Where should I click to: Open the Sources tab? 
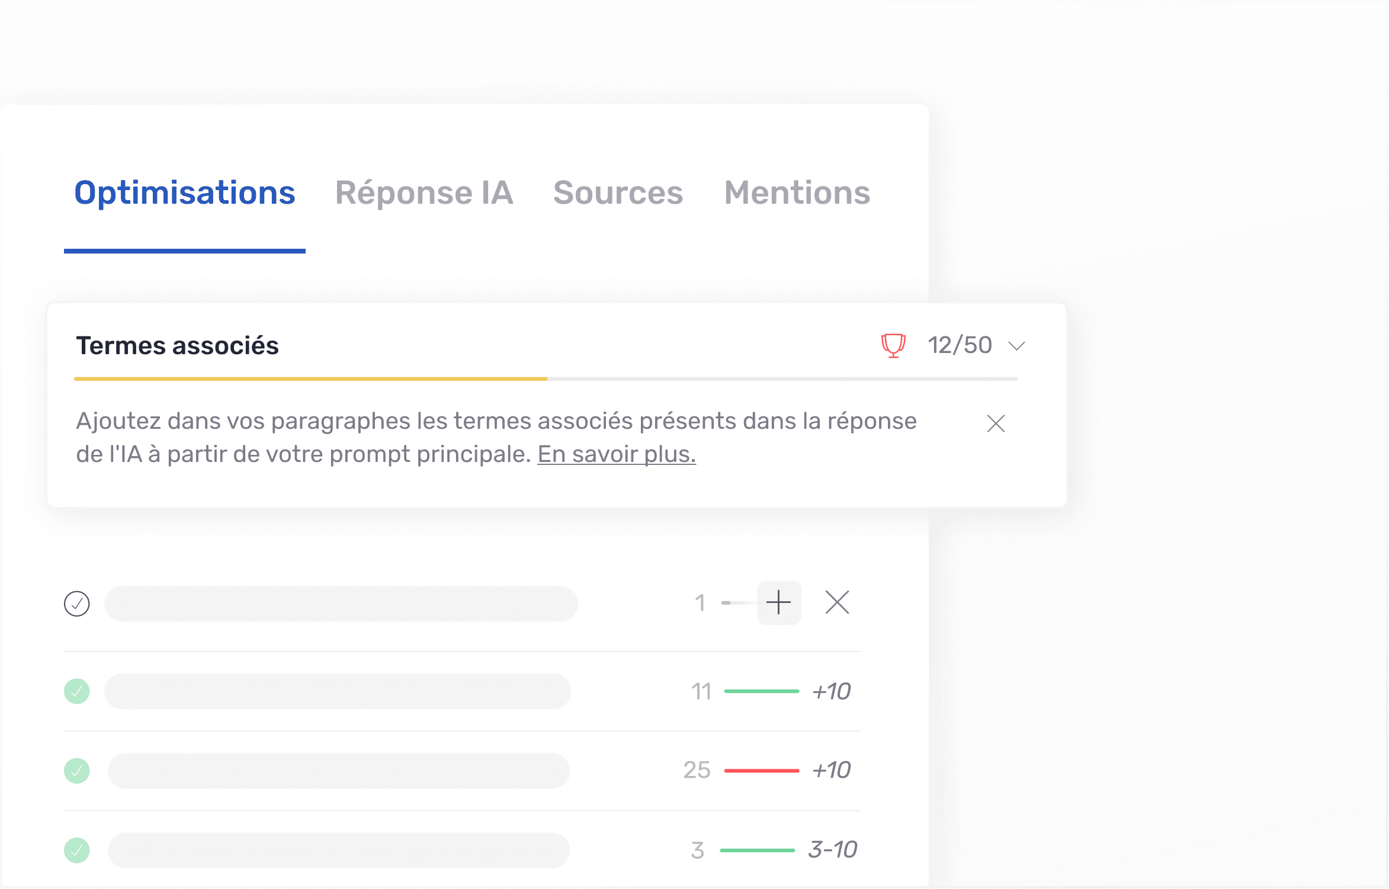click(618, 192)
